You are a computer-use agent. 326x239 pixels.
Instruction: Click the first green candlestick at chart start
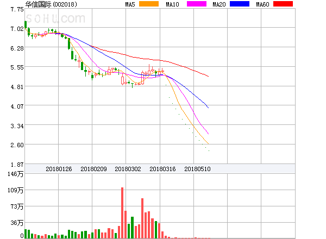(x=26, y=24)
